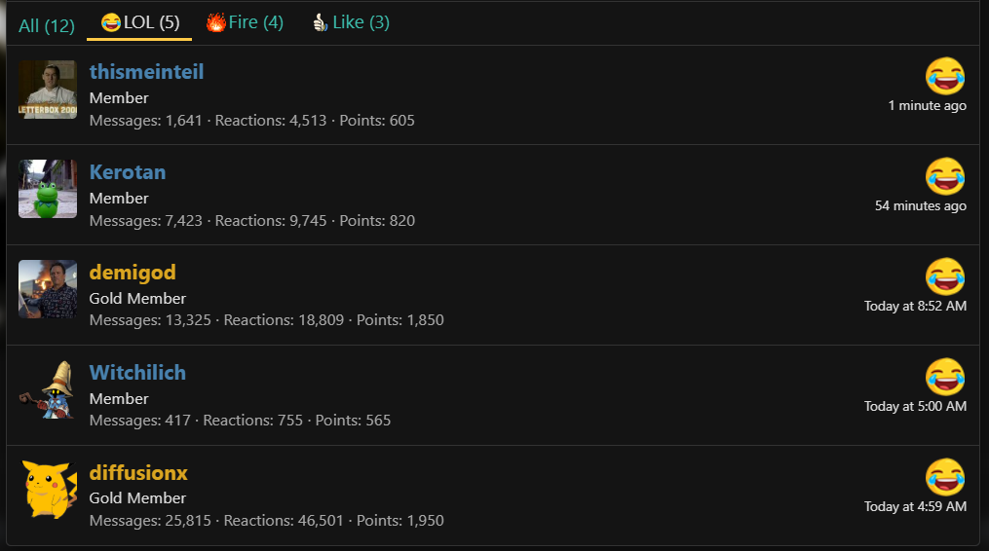Click laughing emoji on demigod's row
The height and width of the screenshot is (551, 989).
click(945, 276)
